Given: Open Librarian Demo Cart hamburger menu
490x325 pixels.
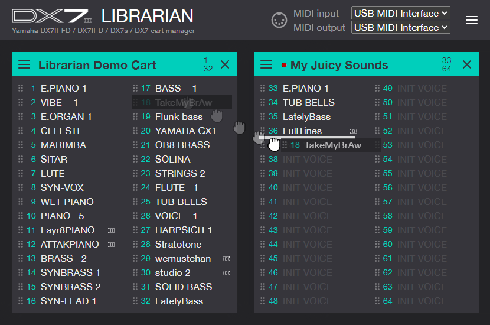Looking at the screenshot, I should 24,65.
